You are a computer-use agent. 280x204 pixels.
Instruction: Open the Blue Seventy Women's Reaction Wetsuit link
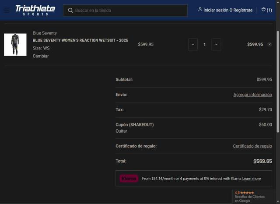tap(80, 40)
